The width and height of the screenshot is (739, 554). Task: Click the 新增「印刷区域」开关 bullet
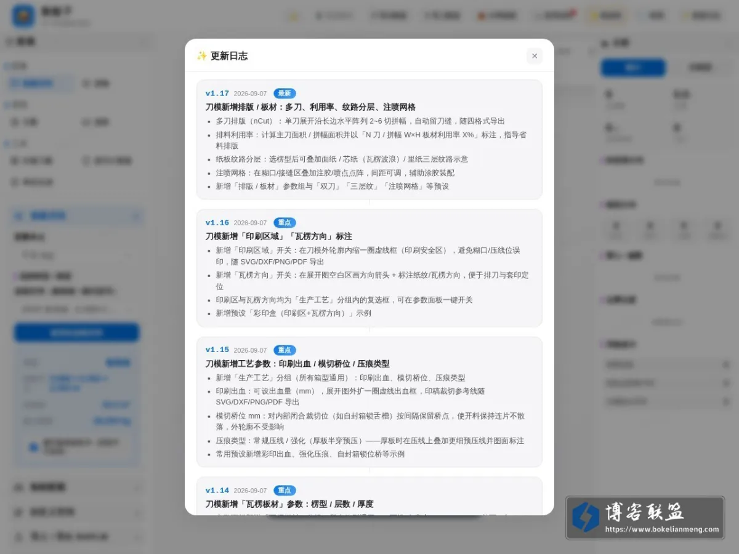pos(368,256)
